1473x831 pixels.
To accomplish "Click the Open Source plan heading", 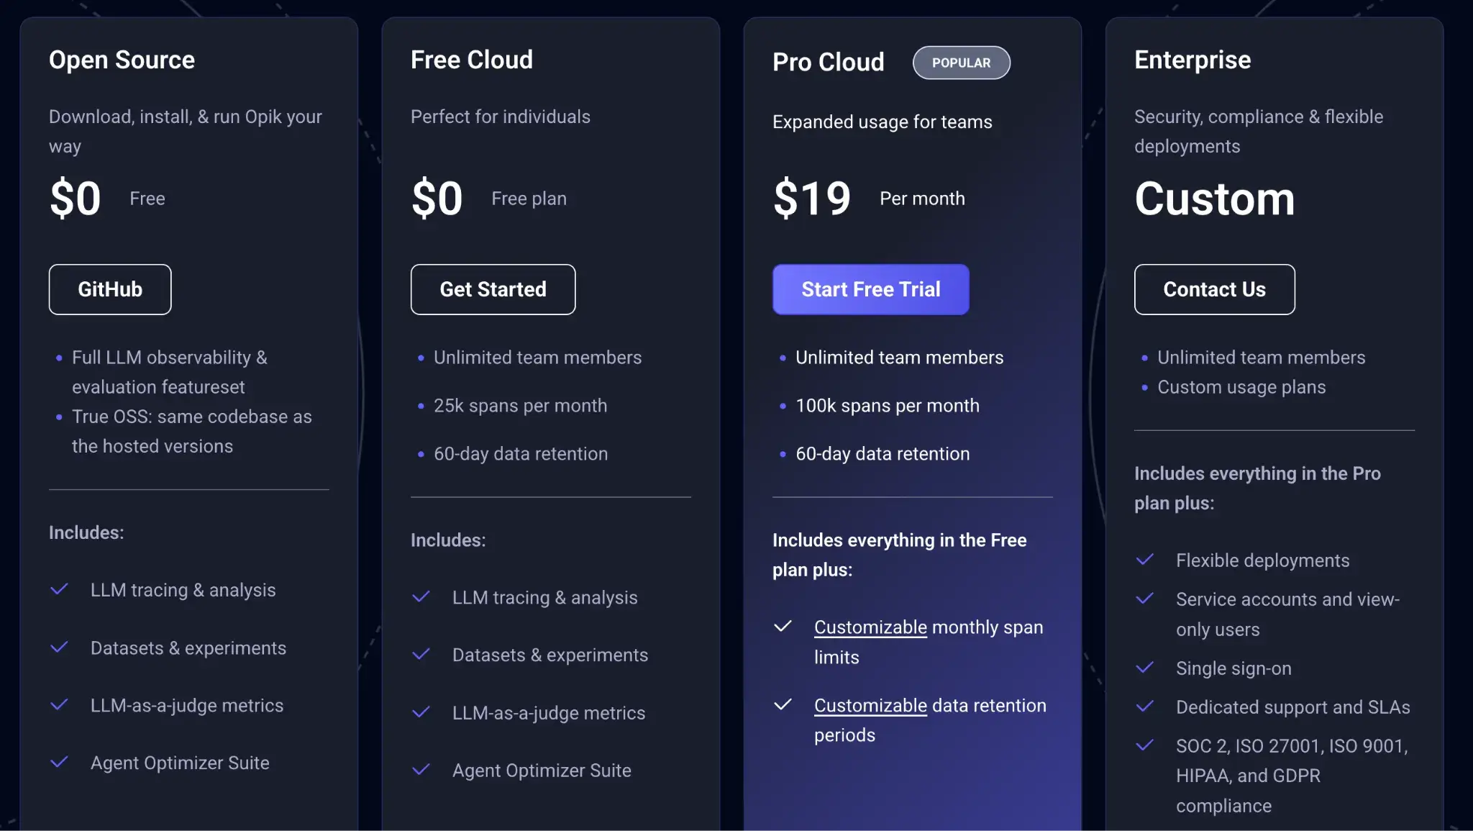I will [x=122, y=60].
